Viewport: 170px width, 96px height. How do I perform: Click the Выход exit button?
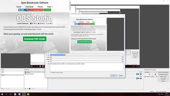click(163, 81)
